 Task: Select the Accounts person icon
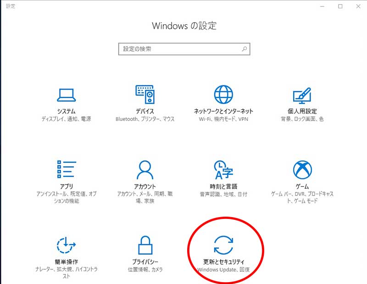point(145,170)
